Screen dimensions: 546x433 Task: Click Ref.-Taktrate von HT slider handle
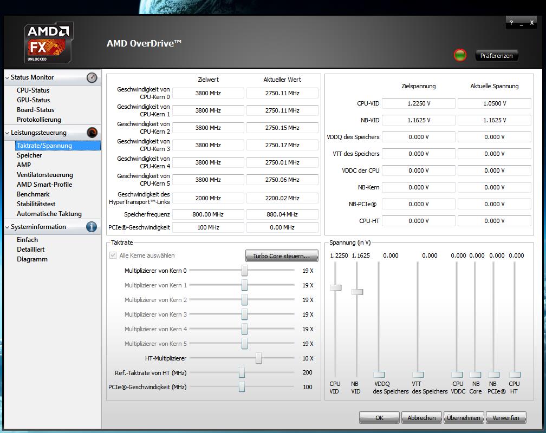(242, 372)
